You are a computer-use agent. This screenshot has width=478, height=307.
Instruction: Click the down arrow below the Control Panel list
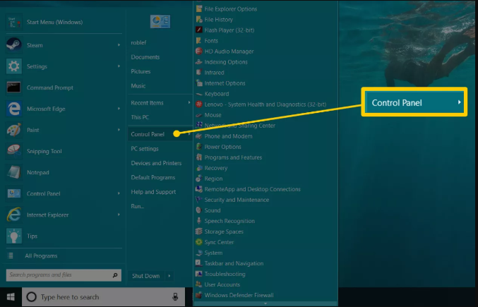(265, 303)
